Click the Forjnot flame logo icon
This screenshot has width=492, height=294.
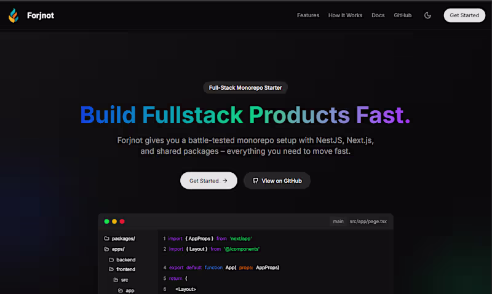click(14, 15)
